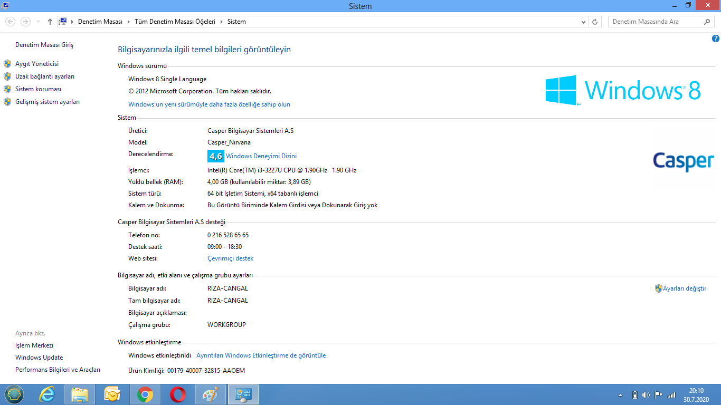The height and width of the screenshot is (405, 721).
Task: Click the WORKGROUP value
Action: coord(226,325)
